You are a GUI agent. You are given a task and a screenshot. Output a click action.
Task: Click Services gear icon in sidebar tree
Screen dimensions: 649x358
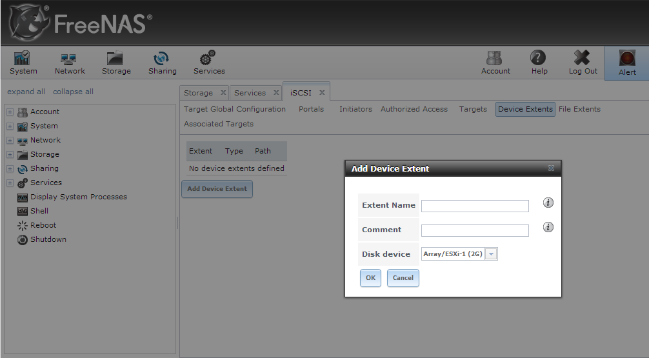(x=23, y=183)
